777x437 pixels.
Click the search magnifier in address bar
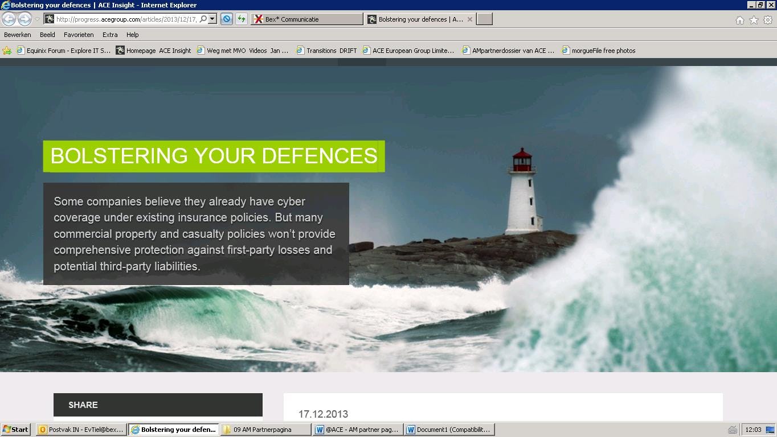(203, 19)
